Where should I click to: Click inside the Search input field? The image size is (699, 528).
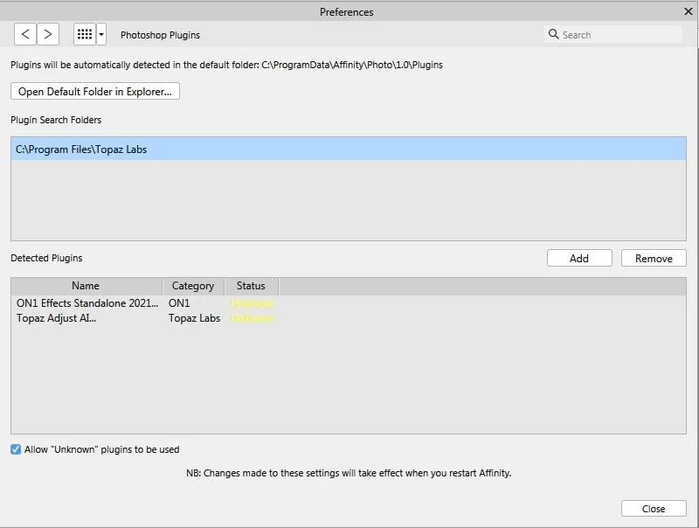click(612, 34)
